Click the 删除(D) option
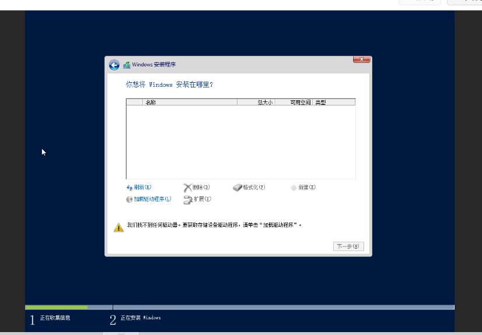 click(x=201, y=187)
